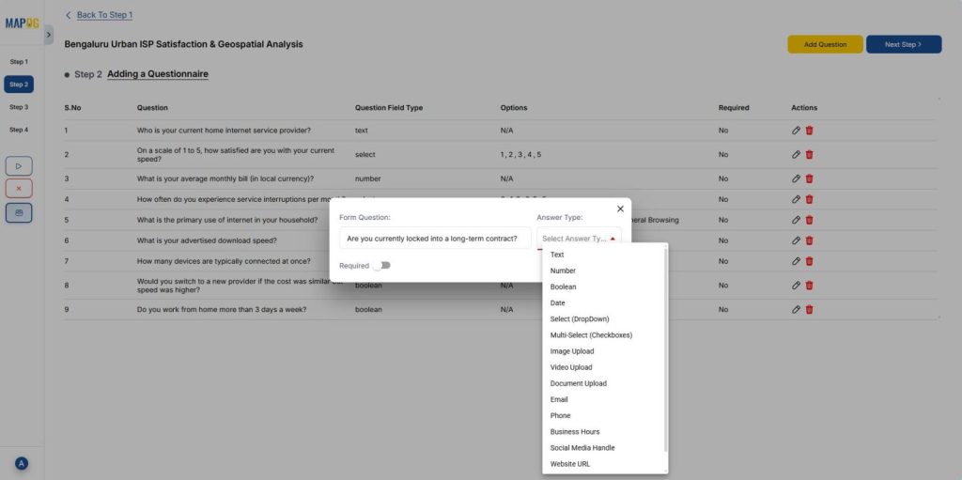Click the play icon in the sidebar
The height and width of the screenshot is (480, 962).
click(19, 166)
